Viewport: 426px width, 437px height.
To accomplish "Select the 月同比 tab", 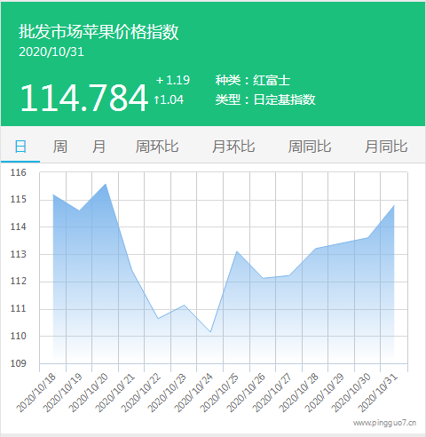I will (386, 147).
